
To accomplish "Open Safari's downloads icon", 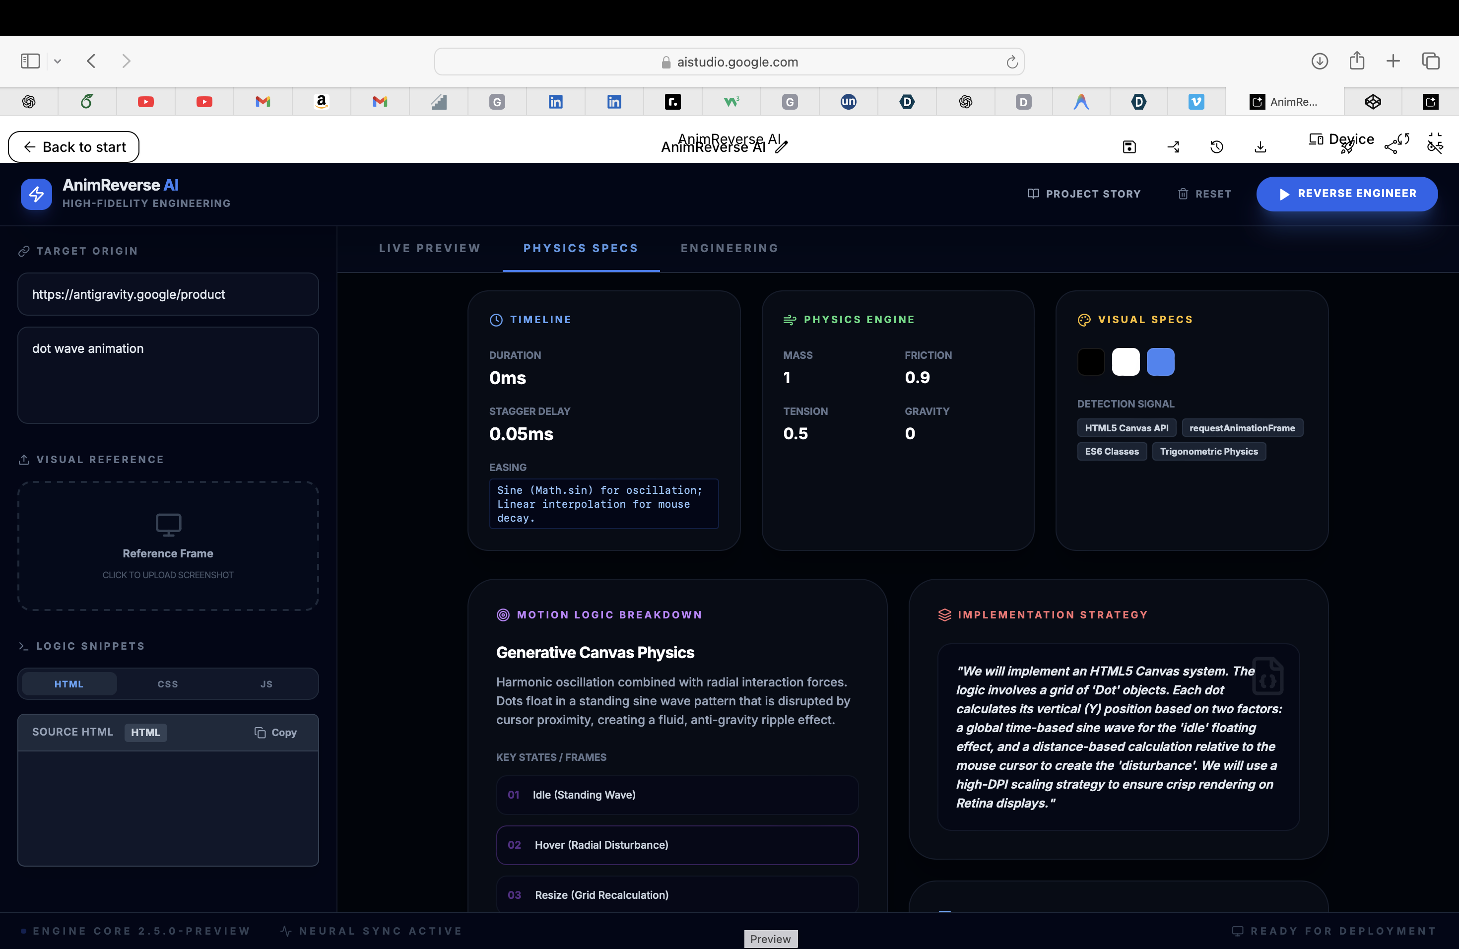I will (x=1319, y=62).
